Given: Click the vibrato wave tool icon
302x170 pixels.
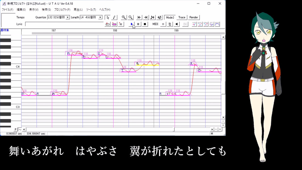Looking at the screenshot, I should [211, 24].
